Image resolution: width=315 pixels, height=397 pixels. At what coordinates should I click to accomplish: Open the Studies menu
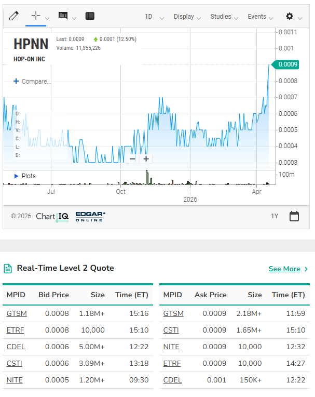pos(224,17)
